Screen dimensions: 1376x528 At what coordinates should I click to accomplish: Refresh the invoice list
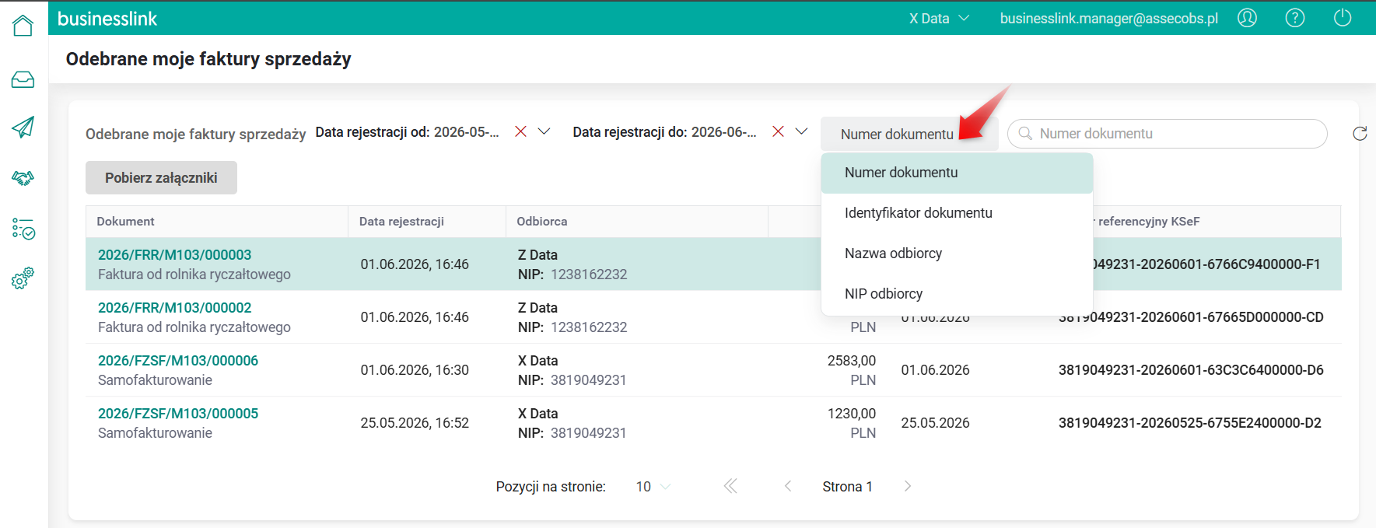1360,134
